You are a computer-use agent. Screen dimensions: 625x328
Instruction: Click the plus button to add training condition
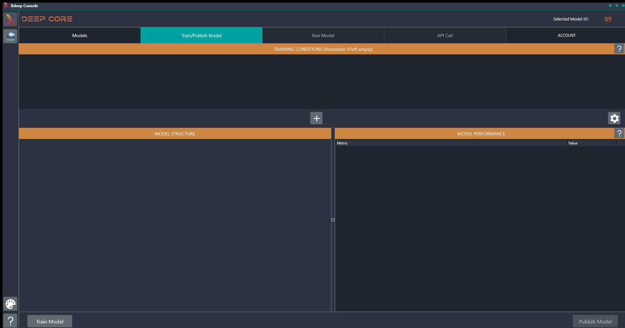[x=316, y=118]
